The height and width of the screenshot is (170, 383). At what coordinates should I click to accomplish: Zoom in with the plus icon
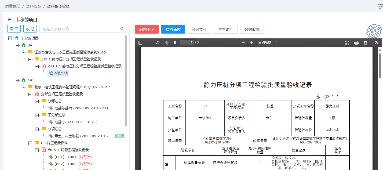pyautogui.click(x=251, y=42)
